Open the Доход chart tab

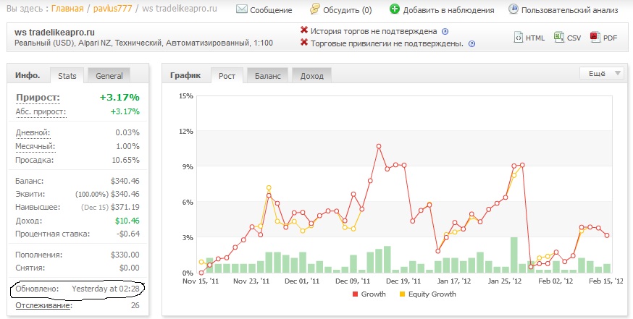(311, 76)
